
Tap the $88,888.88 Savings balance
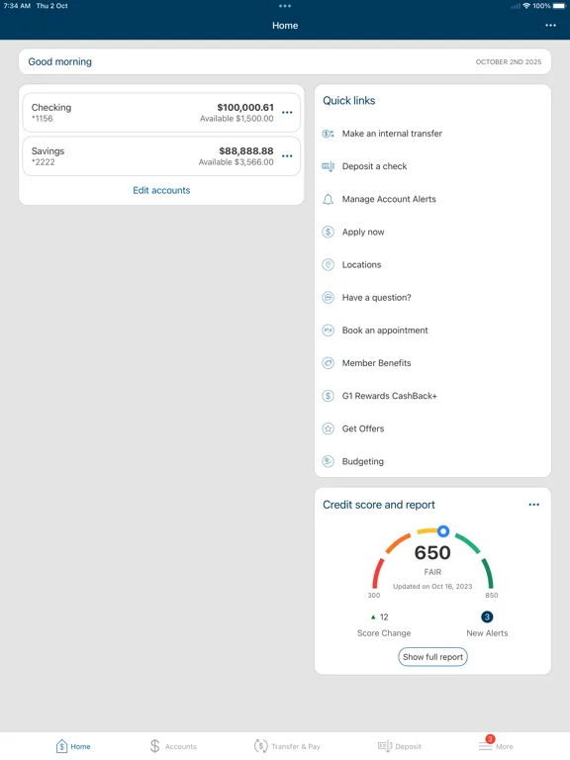pos(246,150)
